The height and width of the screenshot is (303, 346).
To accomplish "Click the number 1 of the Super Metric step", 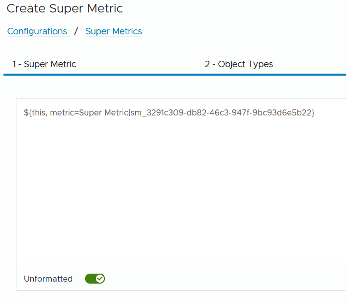I will pyautogui.click(x=14, y=64).
